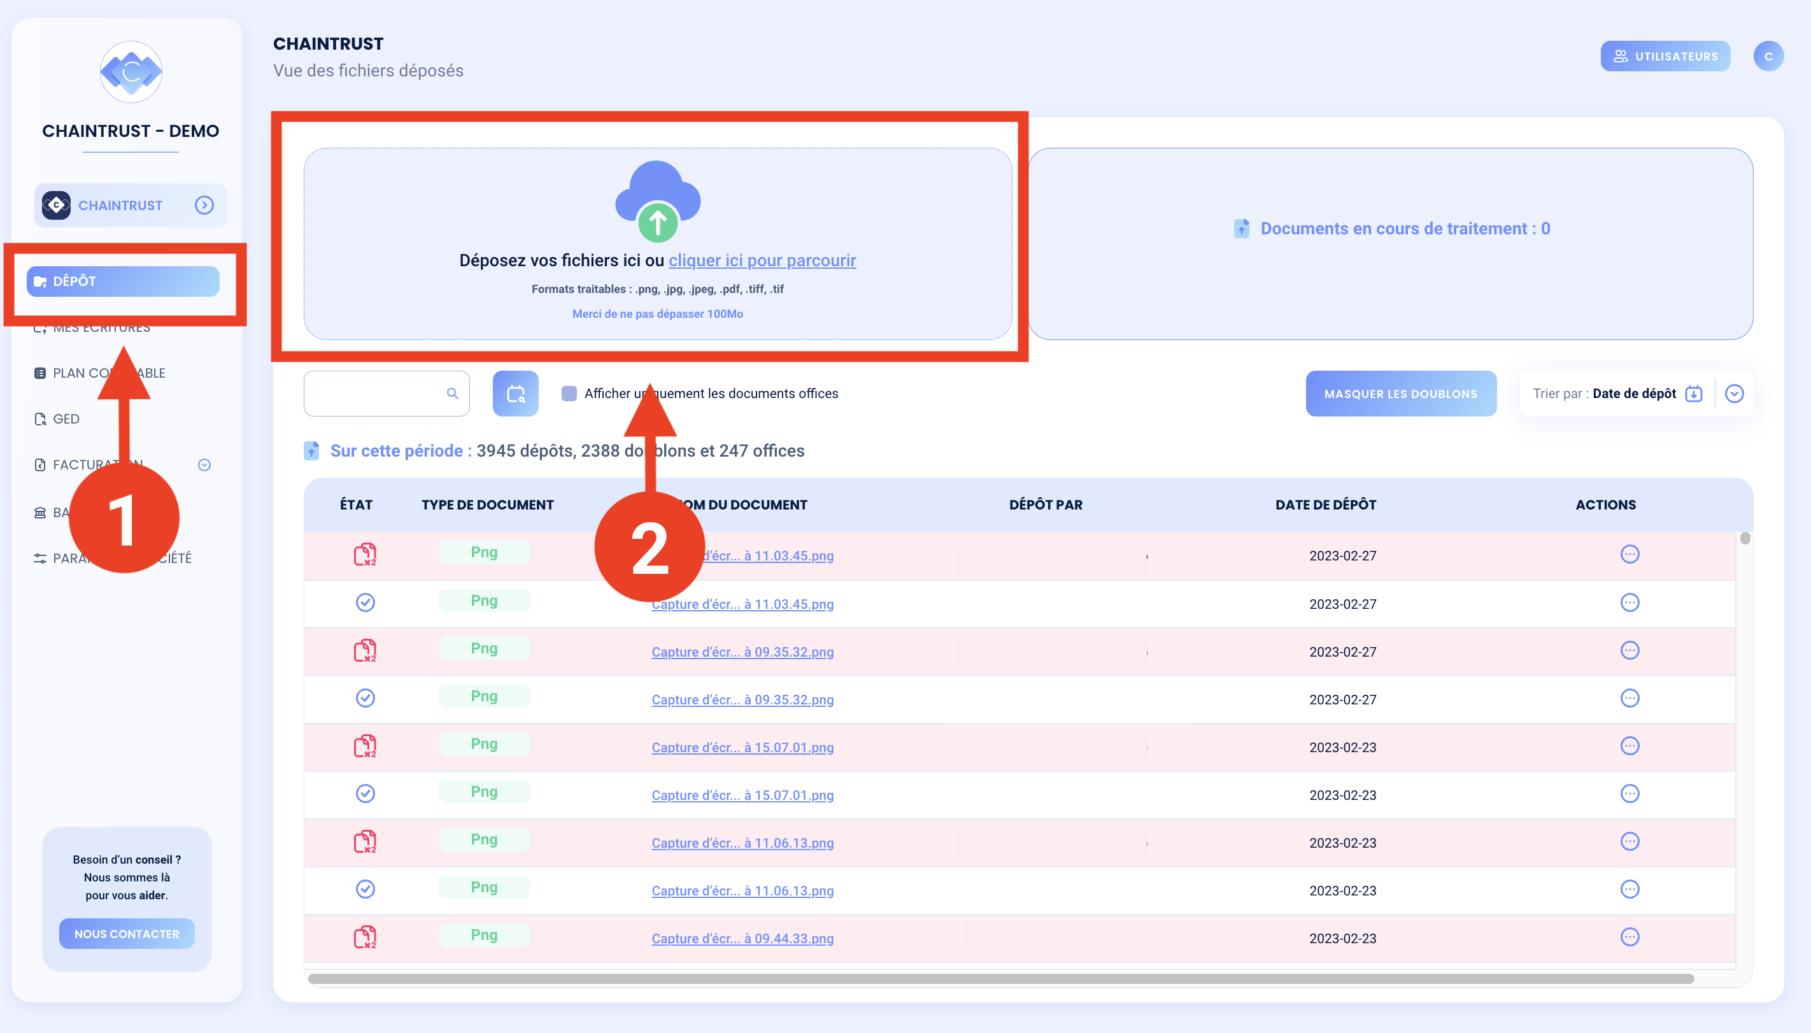1811x1033 pixels.
Task: Open the user avatar circle top right
Action: [x=1768, y=55]
